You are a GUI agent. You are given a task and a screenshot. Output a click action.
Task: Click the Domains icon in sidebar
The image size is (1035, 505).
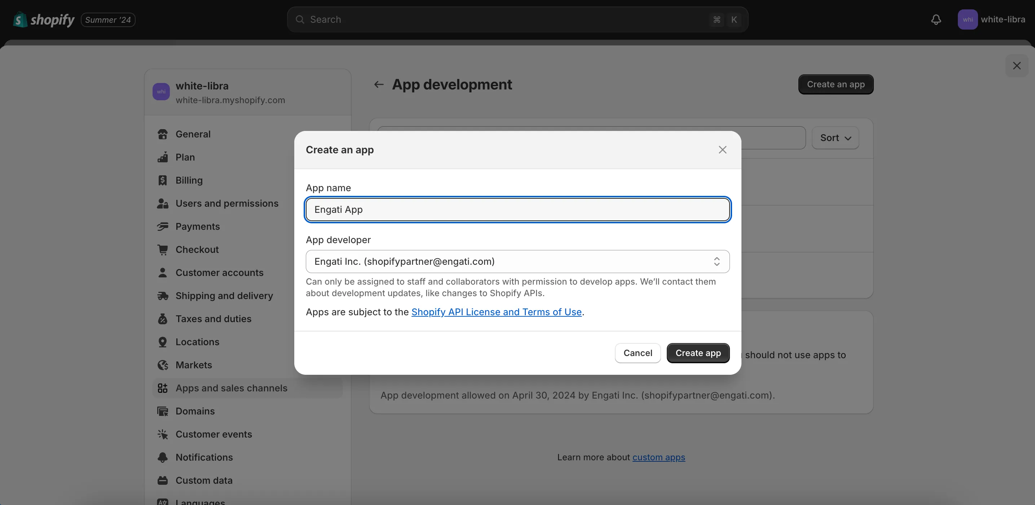tap(162, 411)
